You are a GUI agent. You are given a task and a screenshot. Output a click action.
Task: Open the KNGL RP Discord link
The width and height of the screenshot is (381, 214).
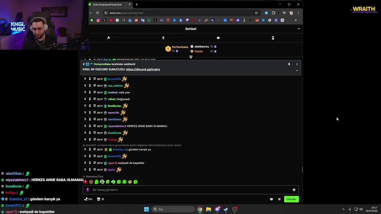pyautogui.click(x=143, y=69)
